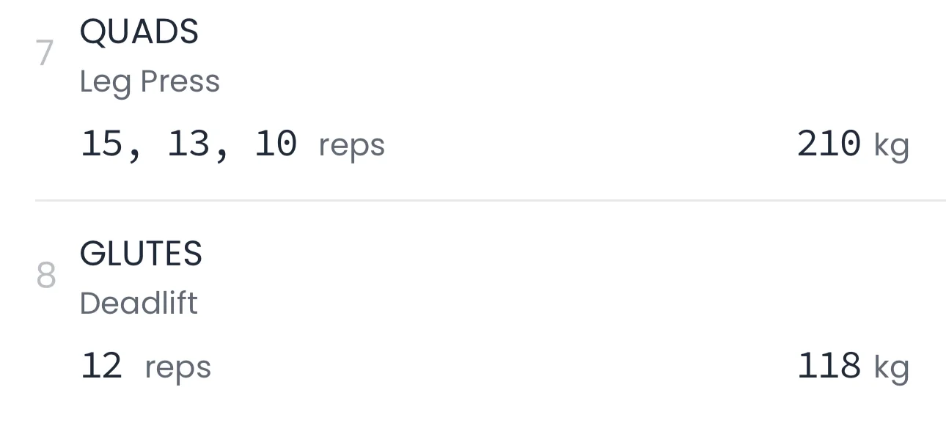Edit the 210 weight value

click(x=829, y=144)
